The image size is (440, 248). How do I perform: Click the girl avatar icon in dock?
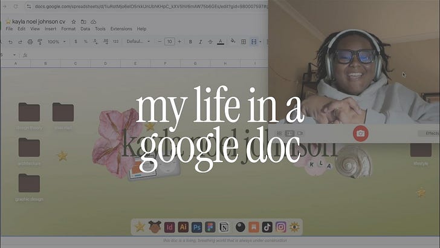[155, 227]
